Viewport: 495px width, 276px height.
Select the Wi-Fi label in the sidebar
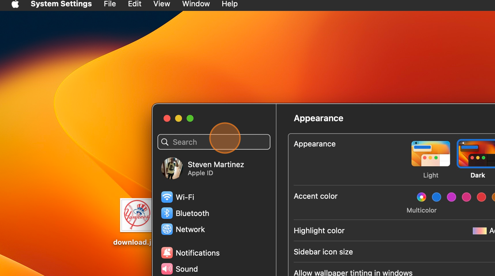coord(185,197)
